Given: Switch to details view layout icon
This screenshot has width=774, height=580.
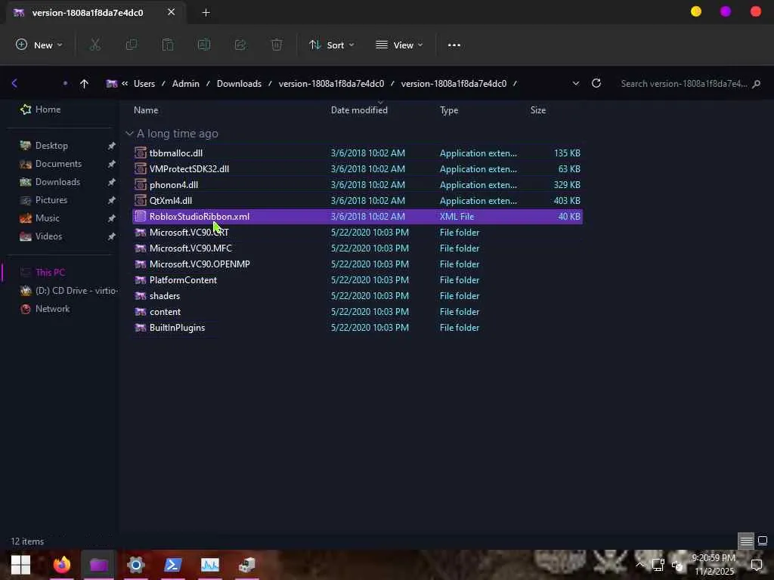Looking at the screenshot, I should pos(746,541).
